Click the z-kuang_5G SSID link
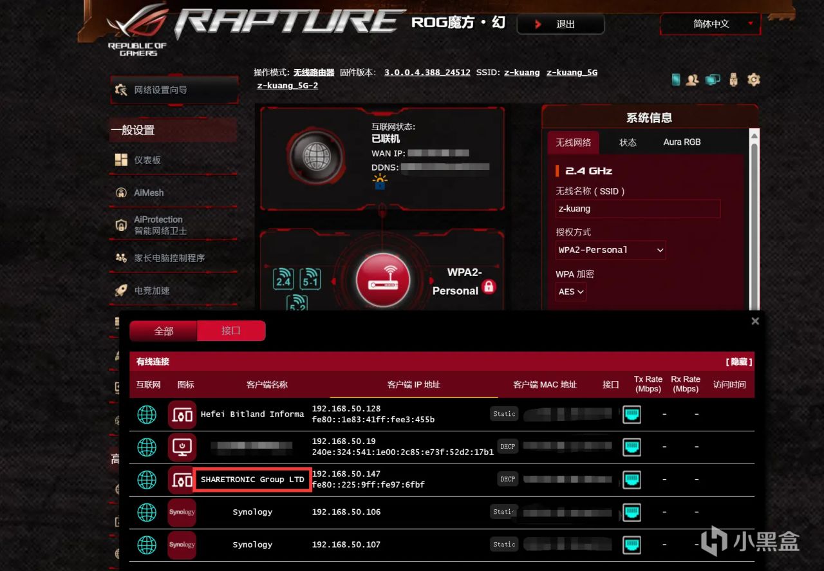This screenshot has height=571, width=824. [572, 72]
